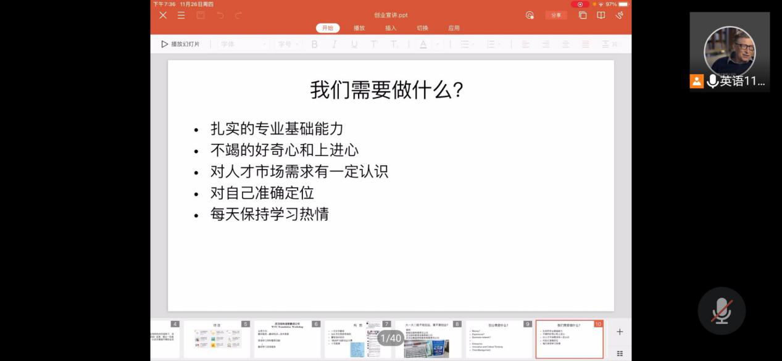The image size is (782, 361).
Task: Toggle bold formatting
Action: 314,44
